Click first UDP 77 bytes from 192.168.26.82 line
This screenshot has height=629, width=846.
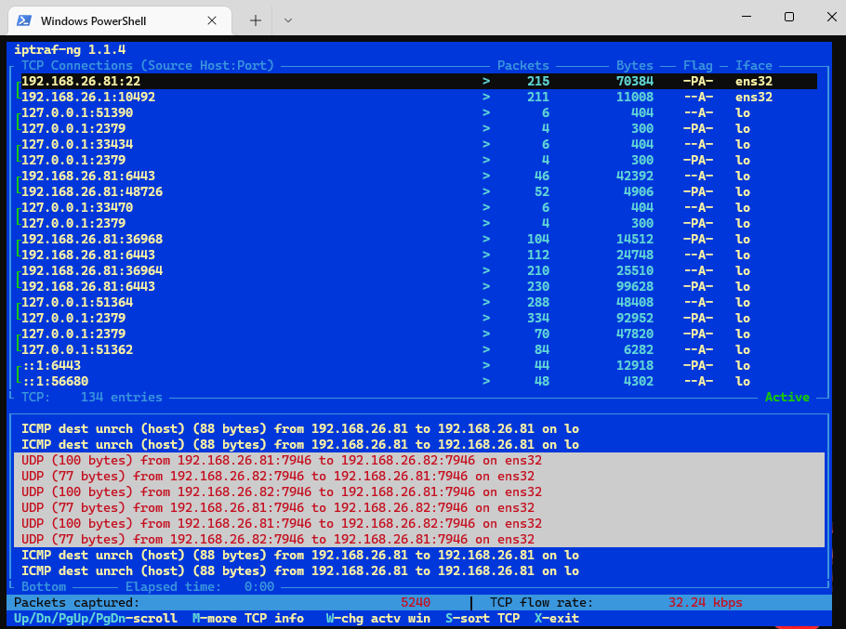pos(278,477)
